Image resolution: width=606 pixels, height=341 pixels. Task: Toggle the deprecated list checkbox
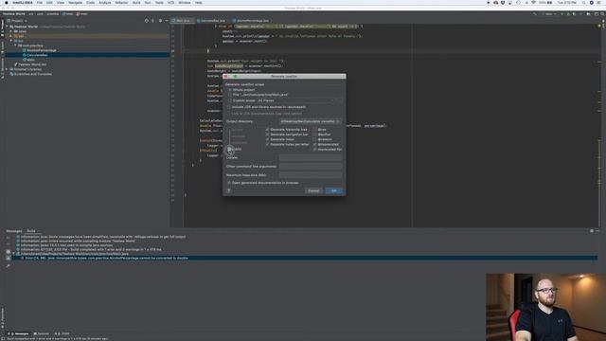[x=315, y=150]
